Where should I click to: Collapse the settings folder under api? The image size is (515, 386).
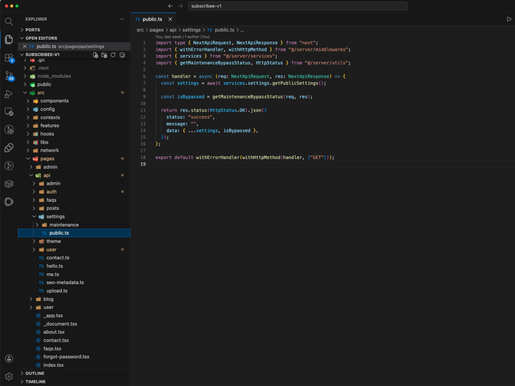tap(74, 216)
